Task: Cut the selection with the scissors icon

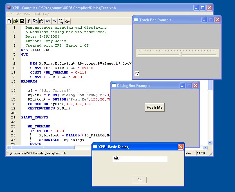Action: point(29,21)
